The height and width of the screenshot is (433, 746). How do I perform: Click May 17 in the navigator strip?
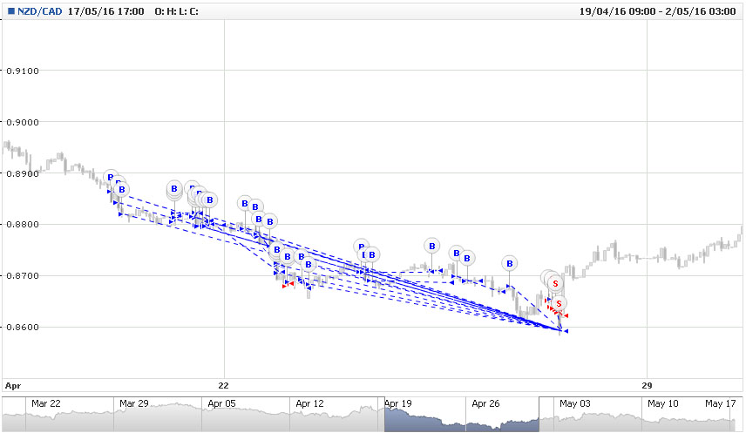[720, 404]
